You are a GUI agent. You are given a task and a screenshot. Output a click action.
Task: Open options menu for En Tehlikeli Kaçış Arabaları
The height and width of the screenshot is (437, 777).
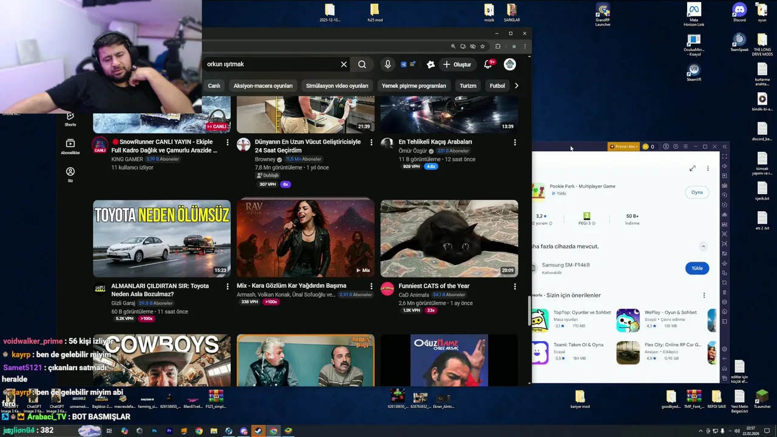click(x=515, y=142)
